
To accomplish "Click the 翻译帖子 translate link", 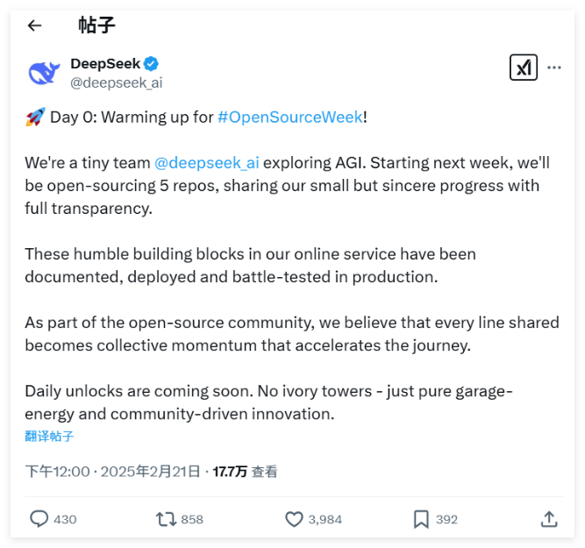I will click(49, 436).
